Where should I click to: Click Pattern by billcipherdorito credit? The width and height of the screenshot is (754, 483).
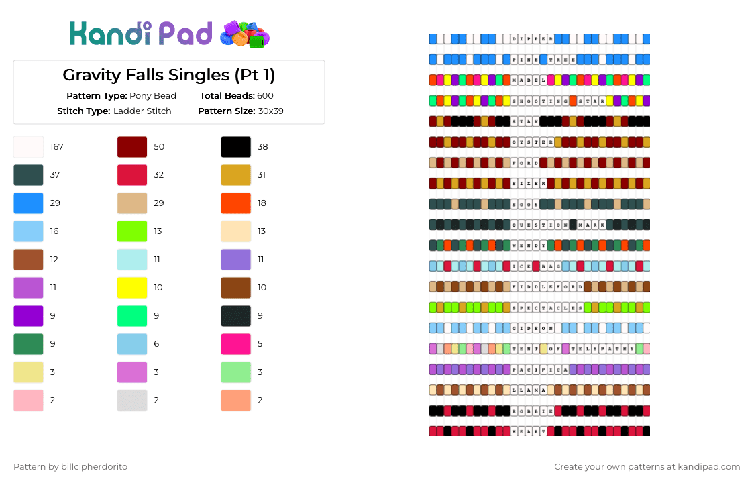pos(70,467)
